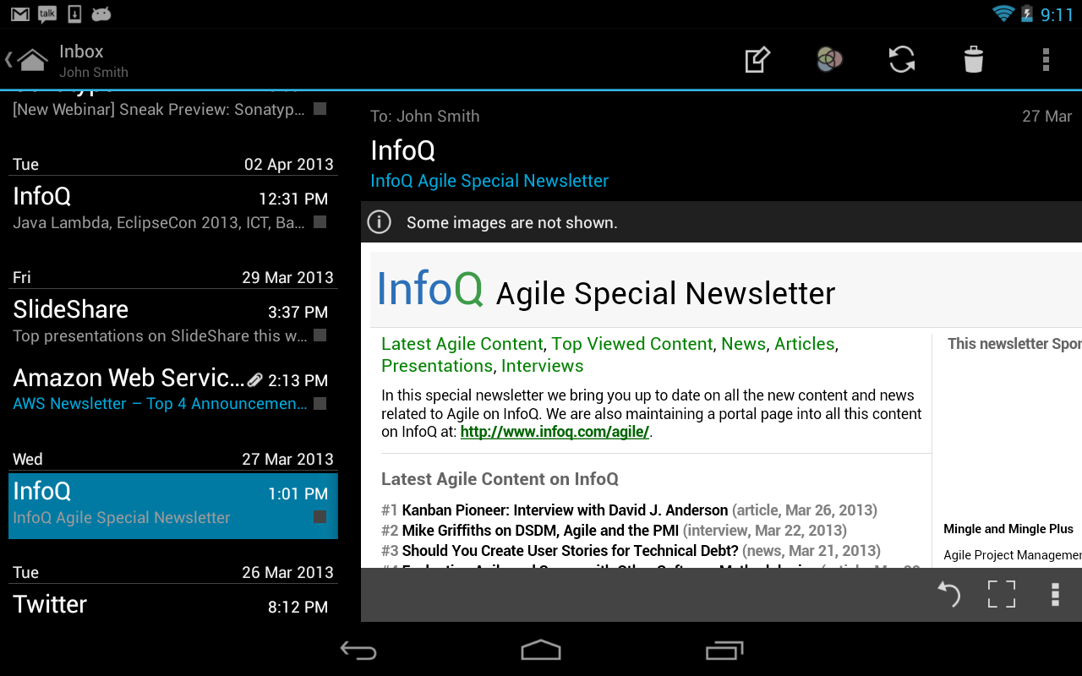Refresh the inbox

click(901, 59)
